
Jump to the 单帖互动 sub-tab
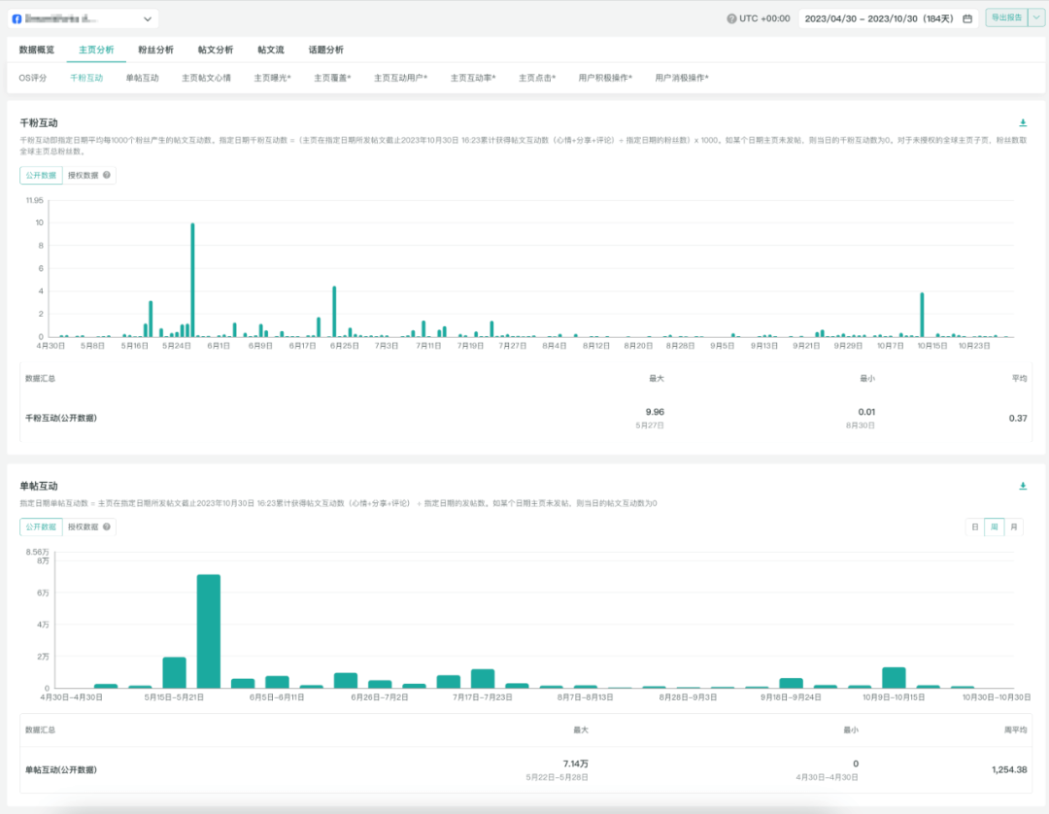pos(143,78)
